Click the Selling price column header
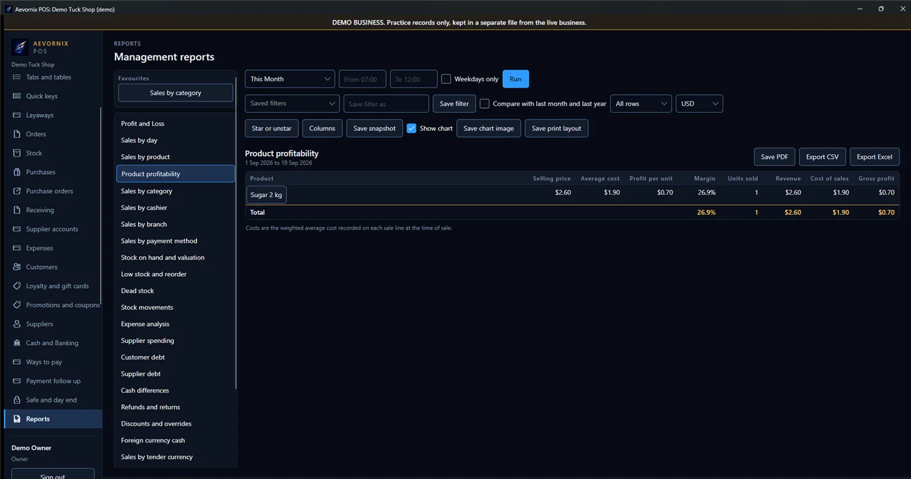Screen dimensions: 911x479 pyautogui.click(x=552, y=179)
